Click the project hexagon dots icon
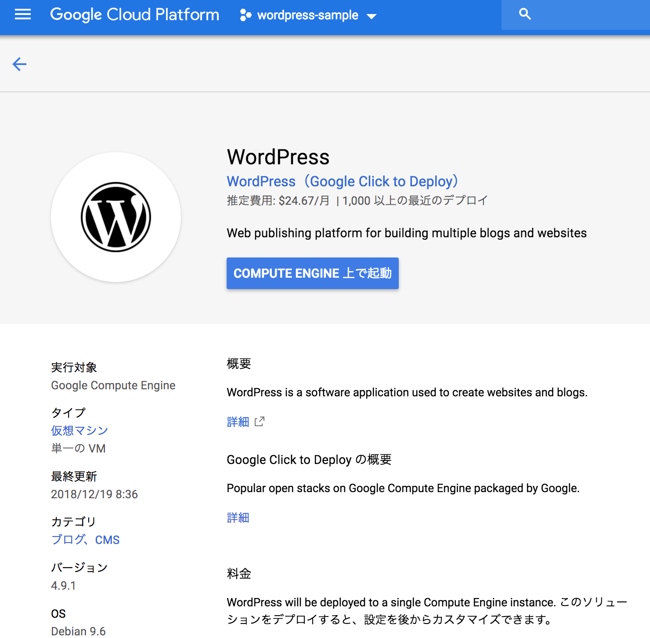 pyautogui.click(x=246, y=15)
